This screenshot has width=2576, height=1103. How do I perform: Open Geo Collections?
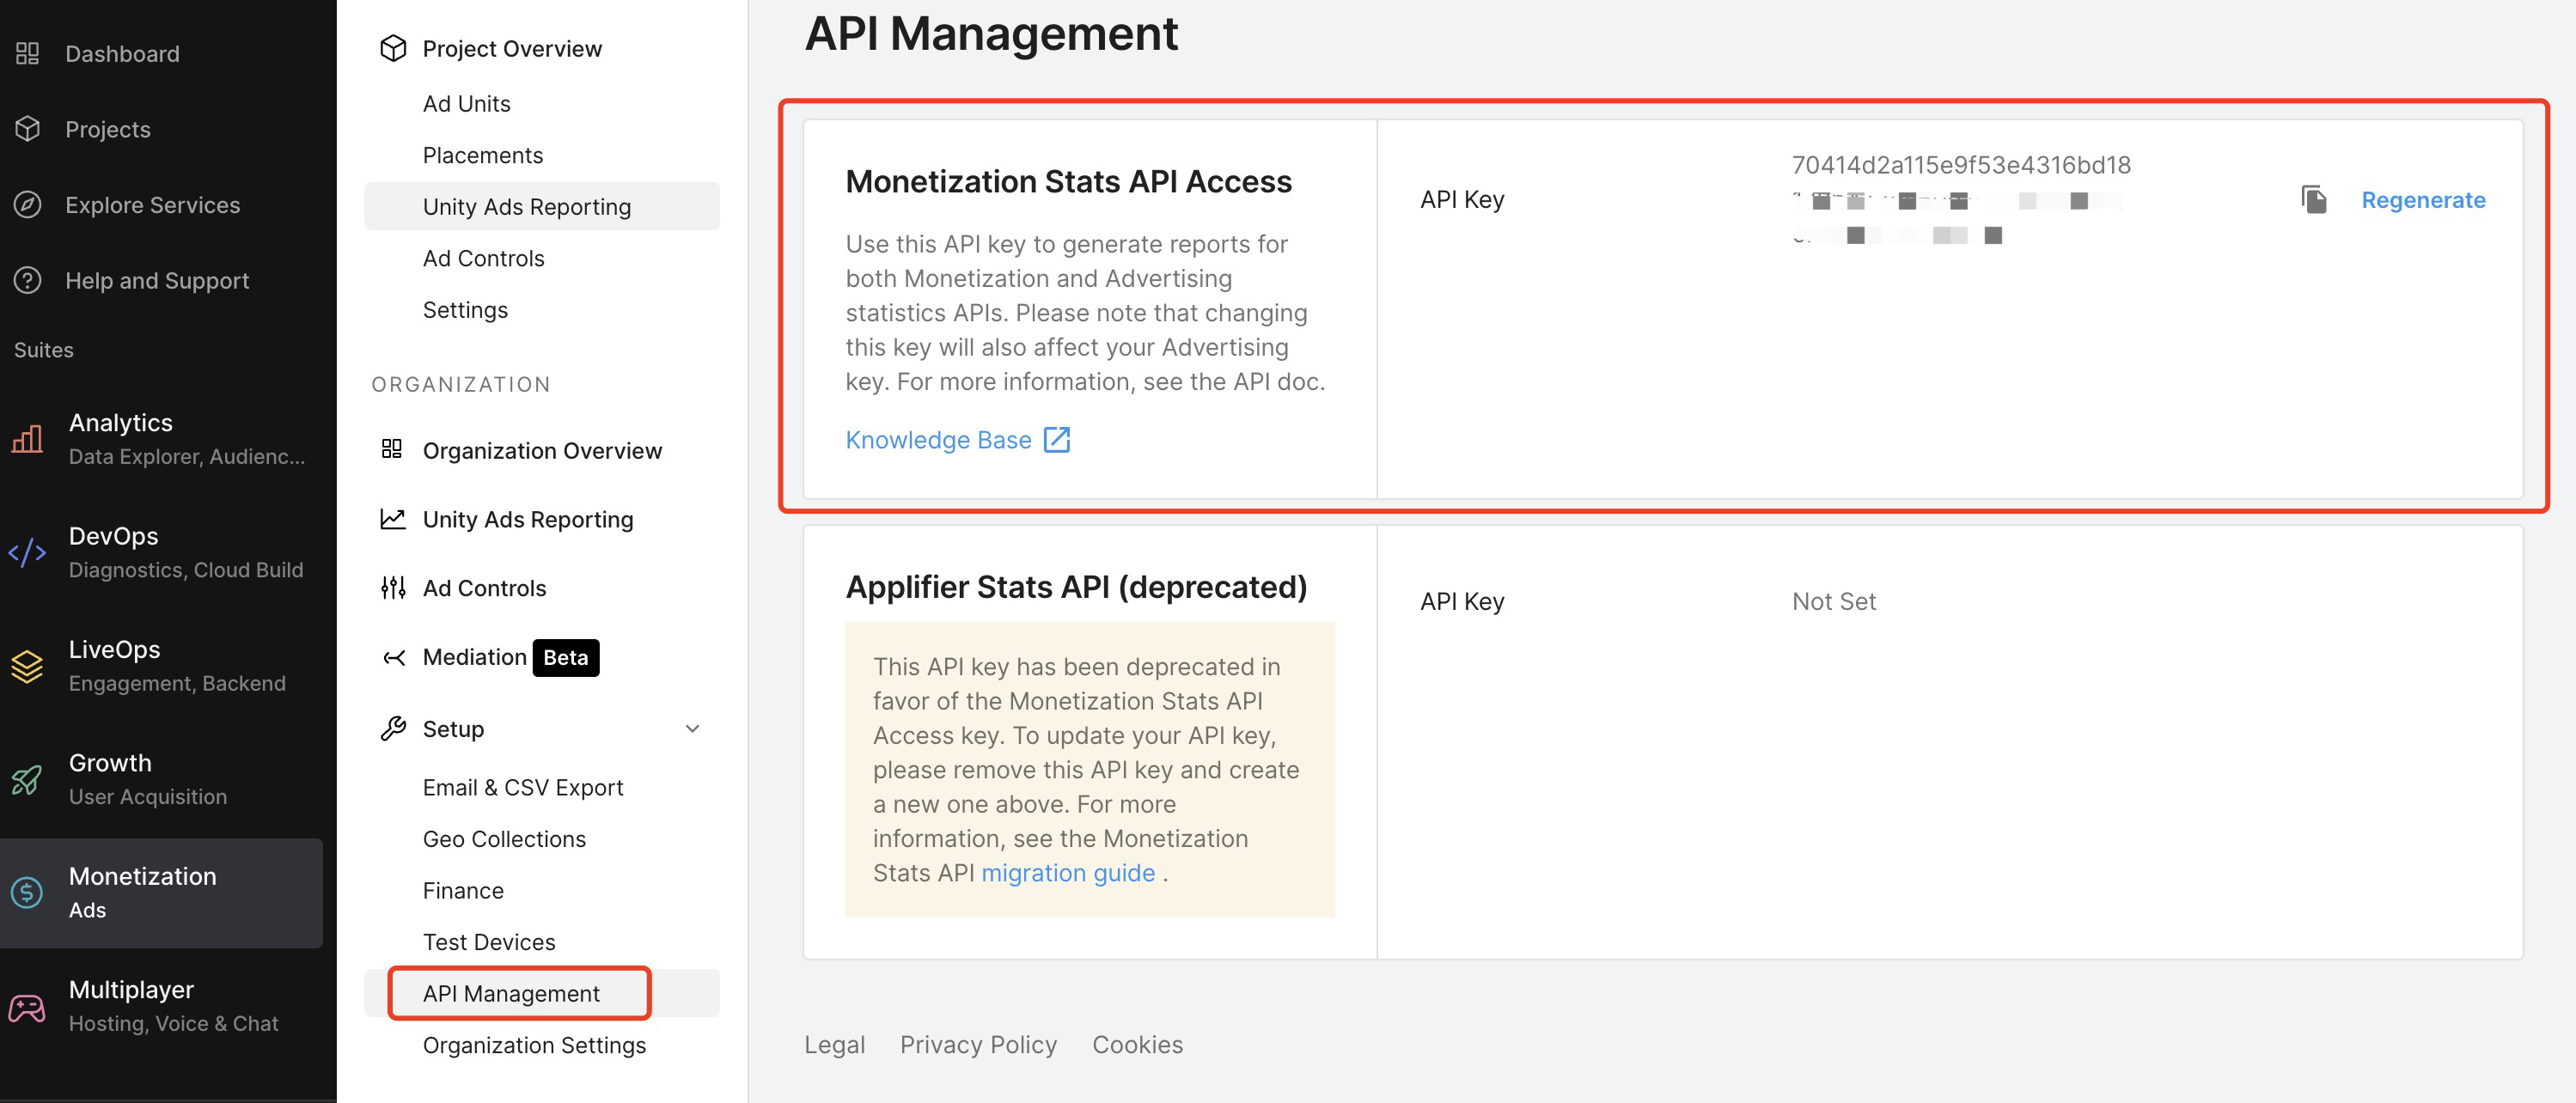(x=504, y=838)
